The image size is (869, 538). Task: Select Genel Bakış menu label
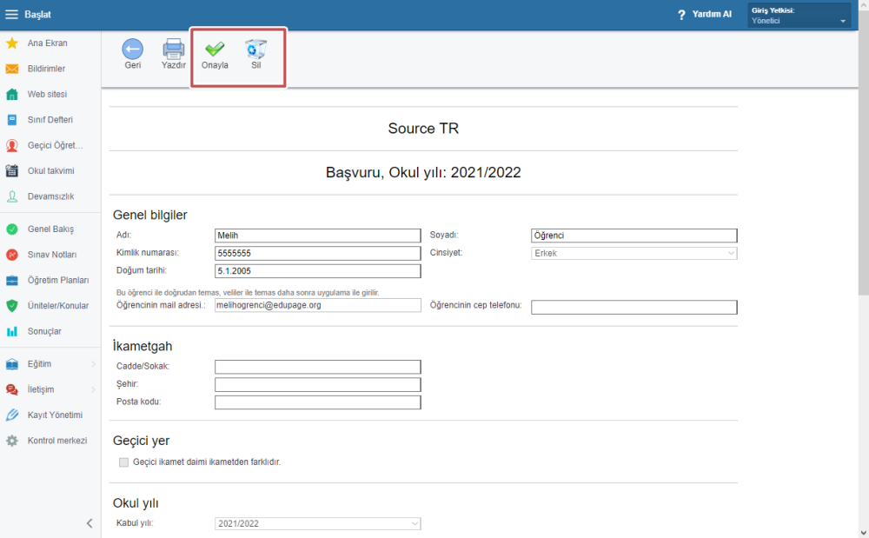[50, 229]
